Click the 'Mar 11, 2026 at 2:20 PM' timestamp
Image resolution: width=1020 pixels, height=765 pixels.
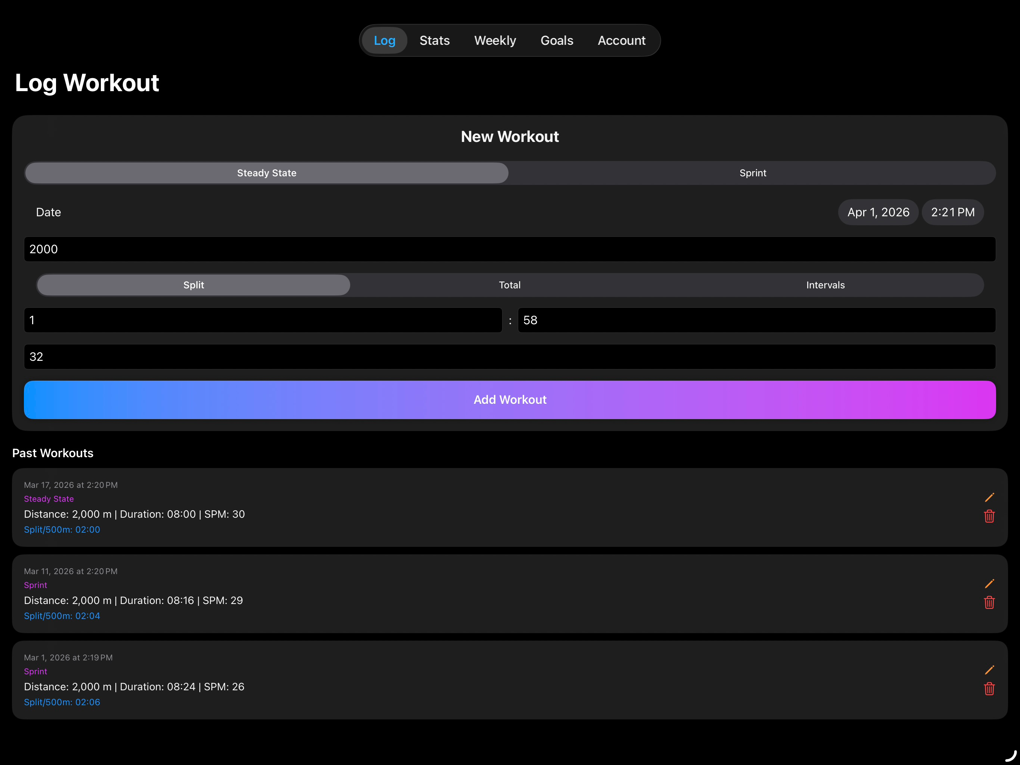(x=71, y=571)
